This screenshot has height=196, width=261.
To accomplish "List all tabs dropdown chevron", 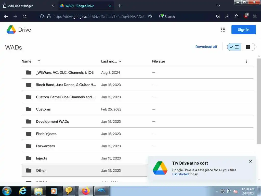I will pos(218,6).
